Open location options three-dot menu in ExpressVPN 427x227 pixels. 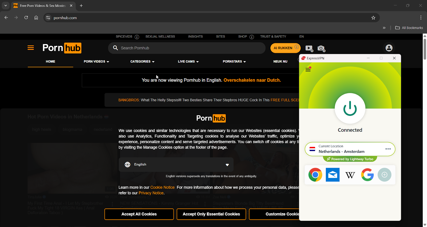click(388, 149)
